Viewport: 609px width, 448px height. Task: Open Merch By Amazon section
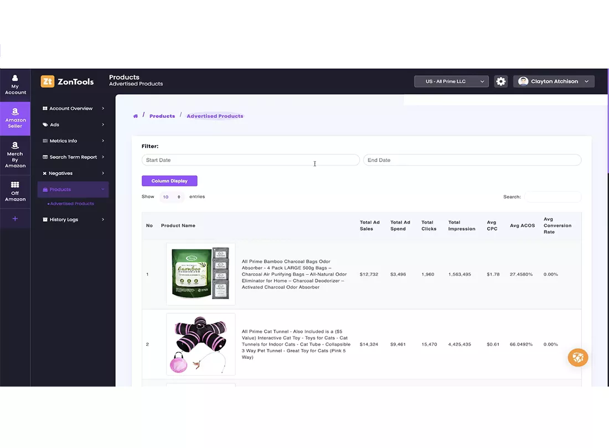pyautogui.click(x=15, y=155)
